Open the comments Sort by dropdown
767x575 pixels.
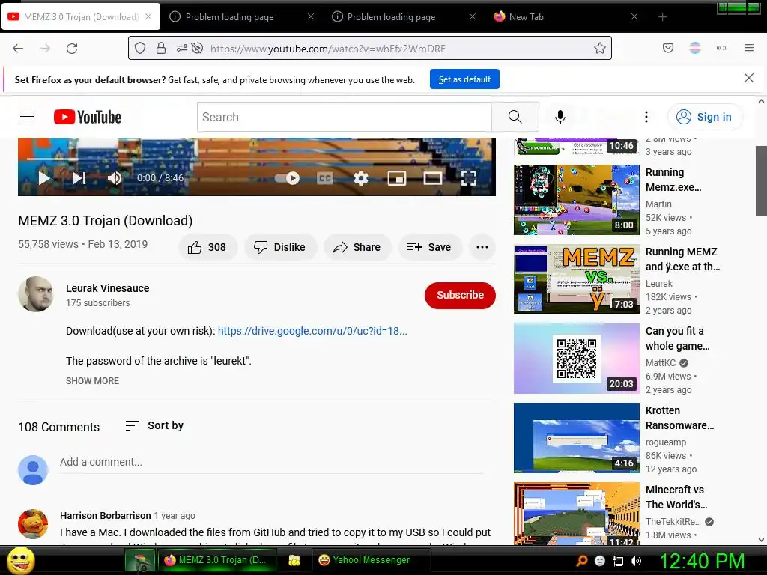pyautogui.click(x=154, y=425)
